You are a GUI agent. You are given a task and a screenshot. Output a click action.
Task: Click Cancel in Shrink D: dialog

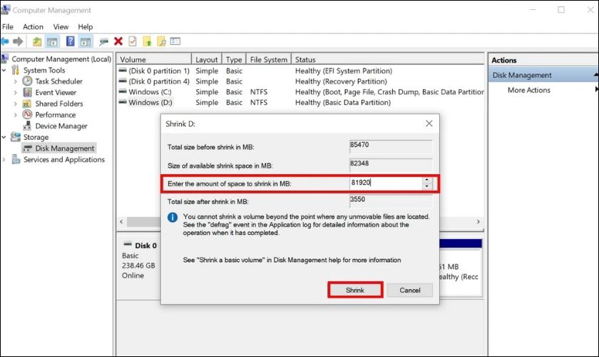[x=410, y=290]
